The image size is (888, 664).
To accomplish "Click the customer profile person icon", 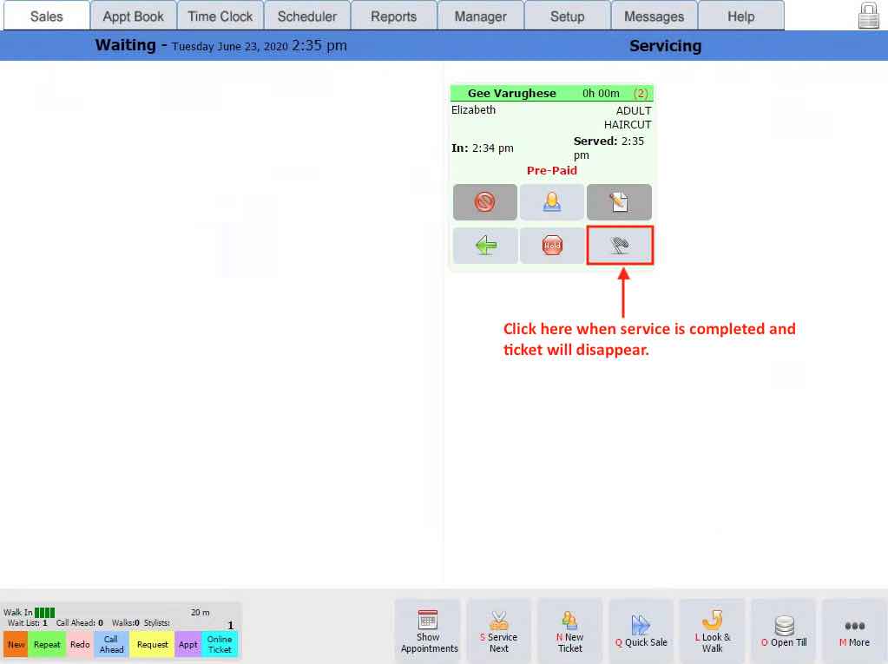I will coord(551,201).
